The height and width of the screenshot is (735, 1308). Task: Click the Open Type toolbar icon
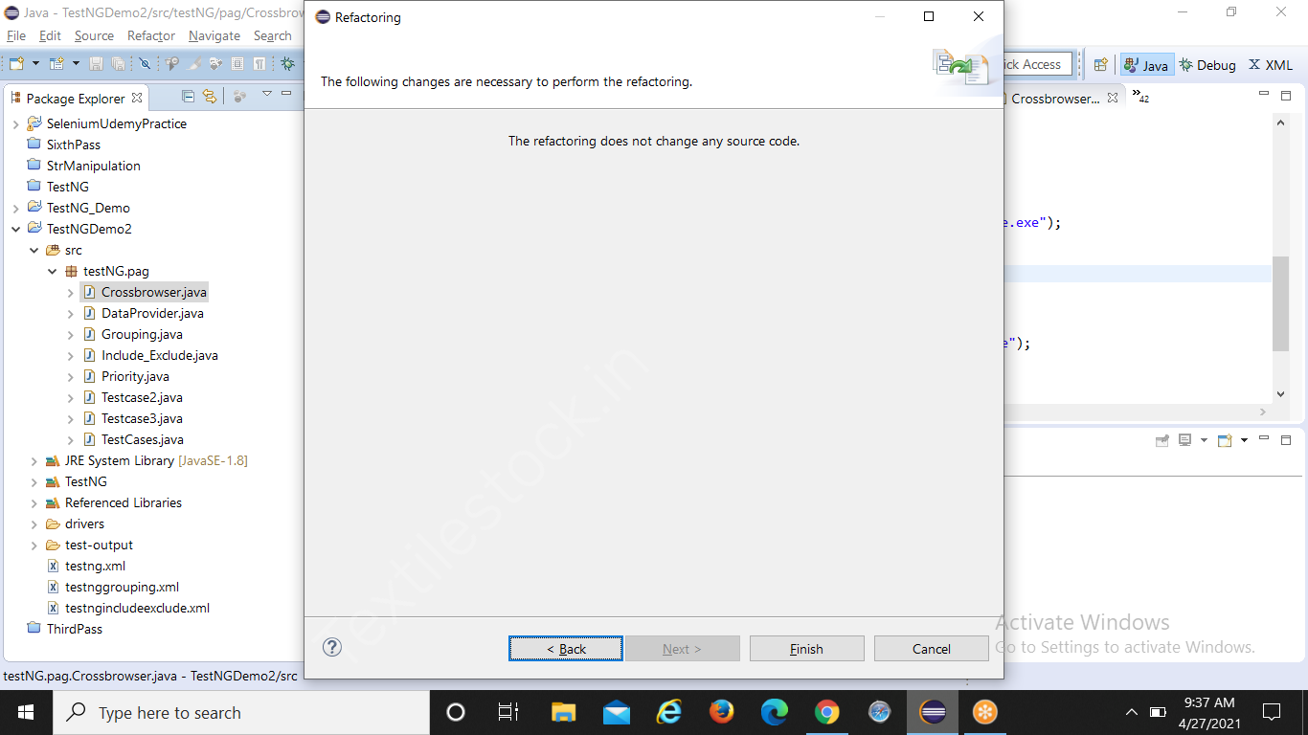(x=172, y=64)
